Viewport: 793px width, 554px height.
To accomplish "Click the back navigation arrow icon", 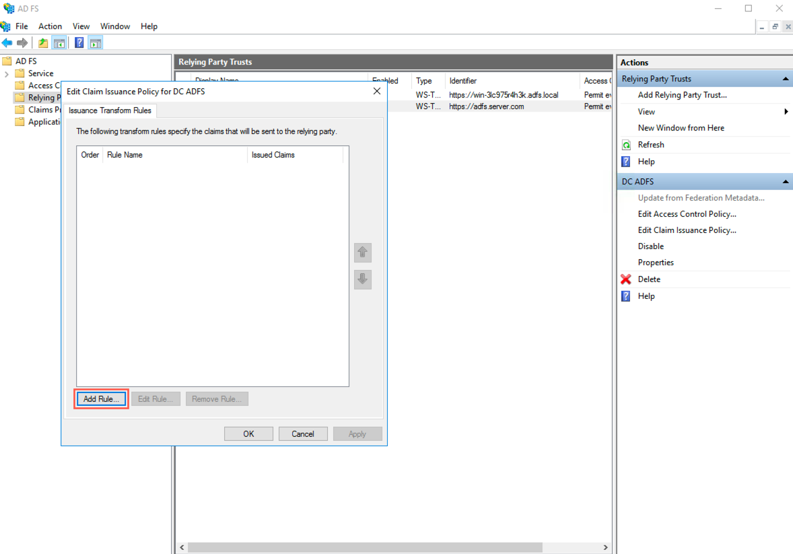I will click(x=7, y=42).
